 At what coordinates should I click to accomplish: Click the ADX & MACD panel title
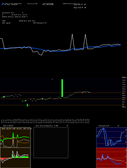8,126
